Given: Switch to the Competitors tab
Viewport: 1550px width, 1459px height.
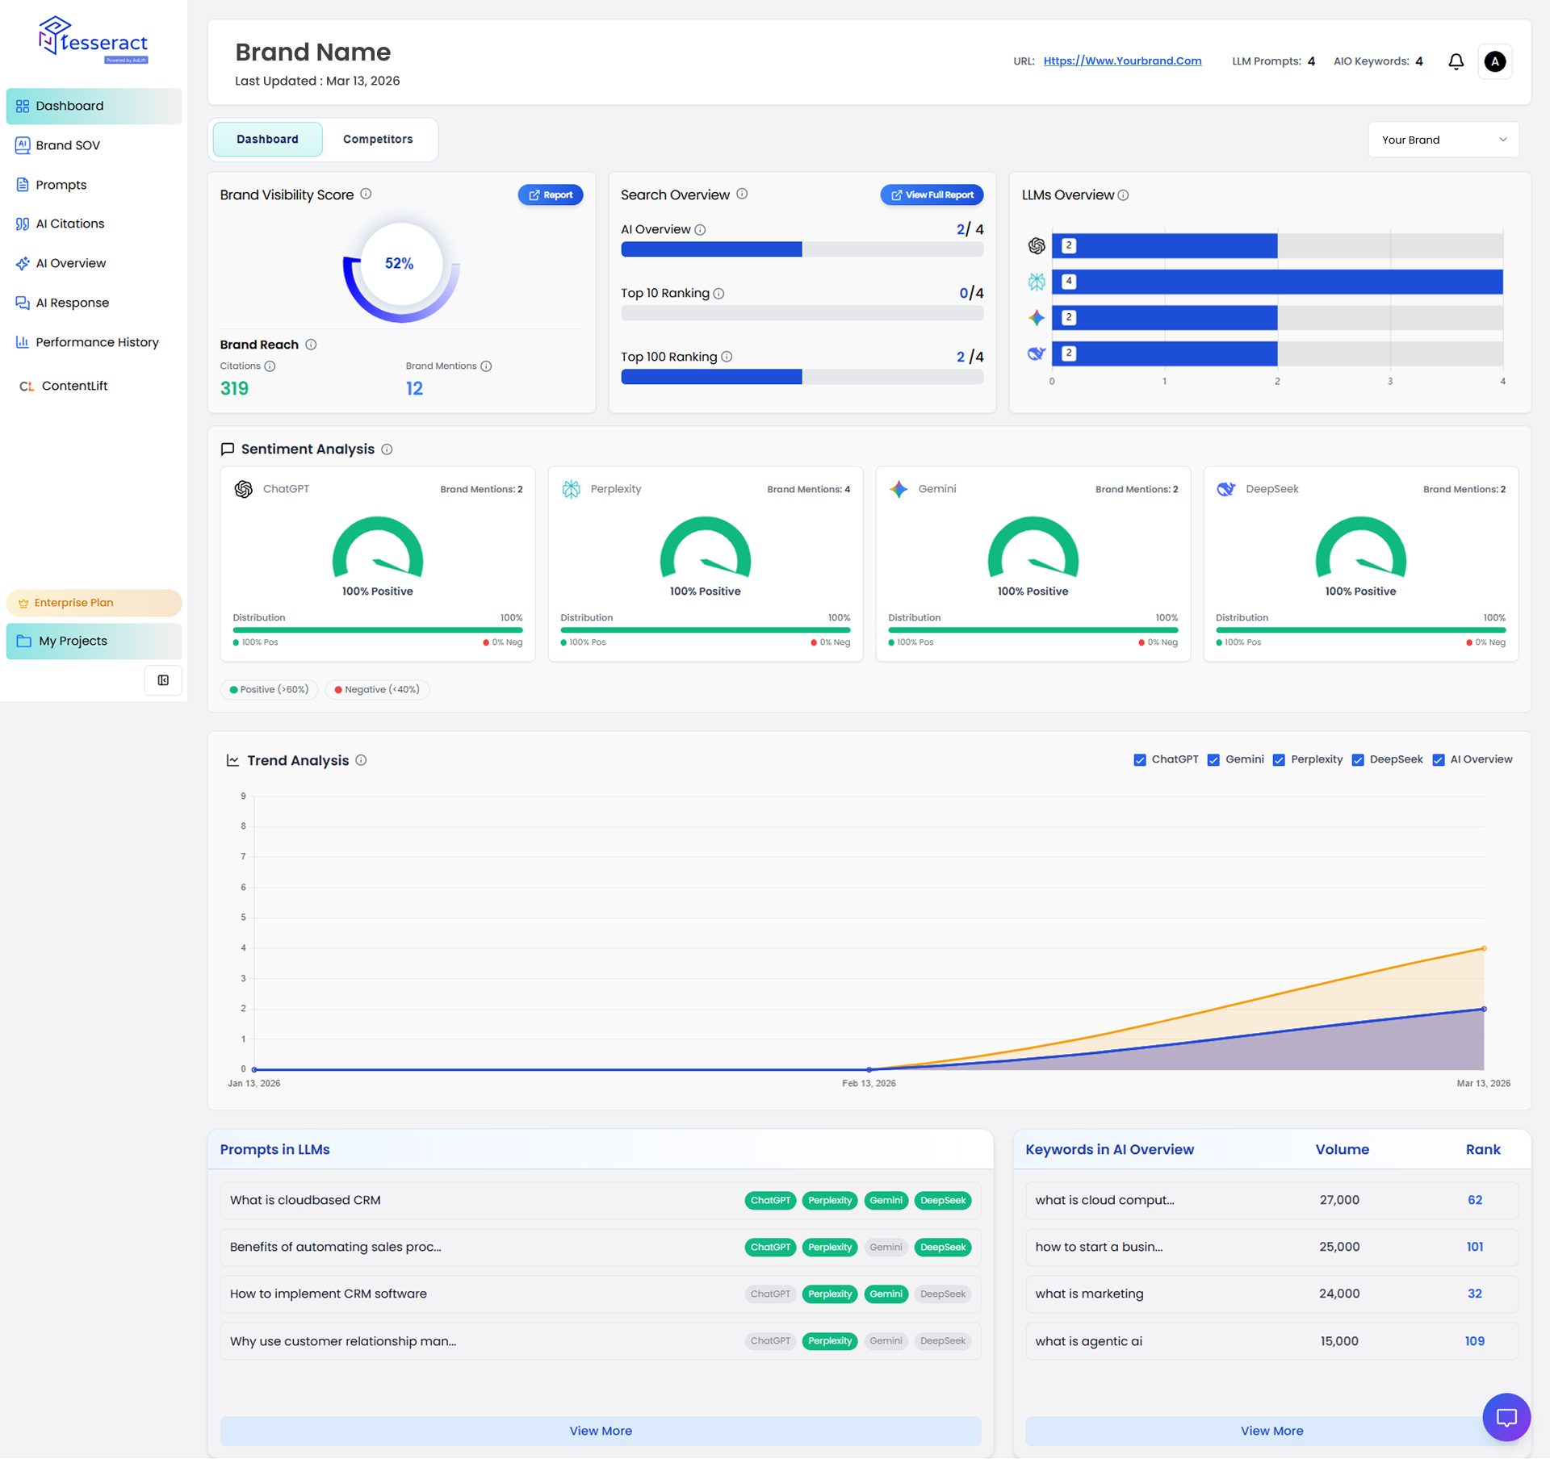Looking at the screenshot, I should (x=378, y=140).
